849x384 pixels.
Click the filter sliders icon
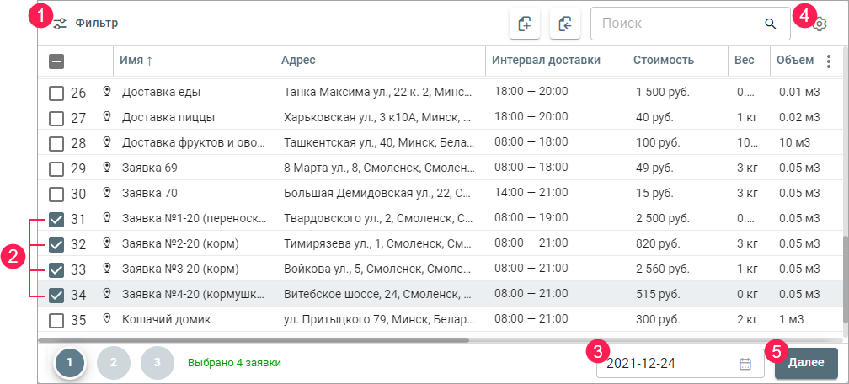[61, 24]
